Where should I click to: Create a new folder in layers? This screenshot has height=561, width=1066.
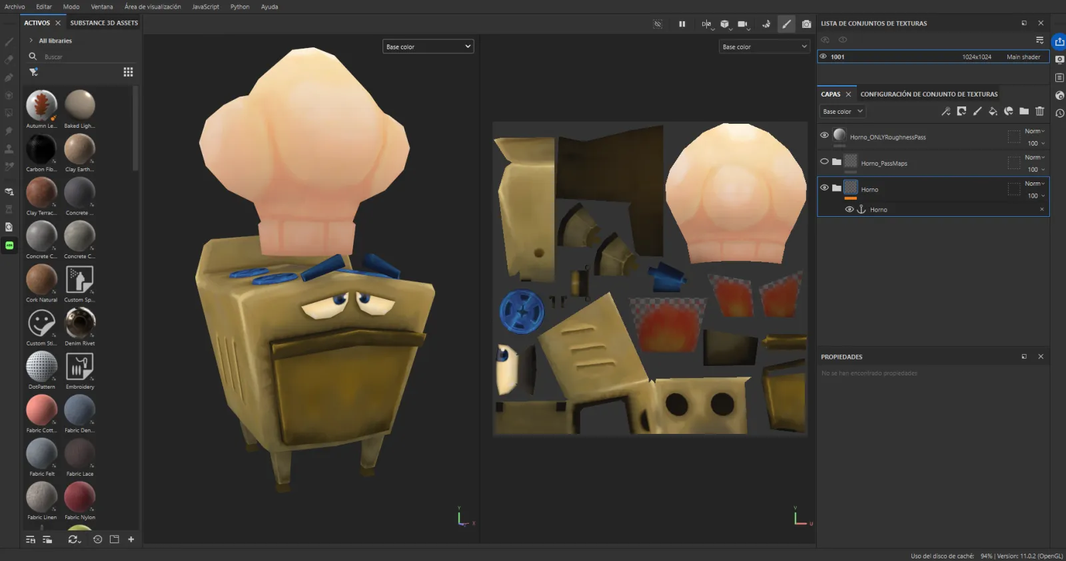pyautogui.click(x=1024, y=111)
